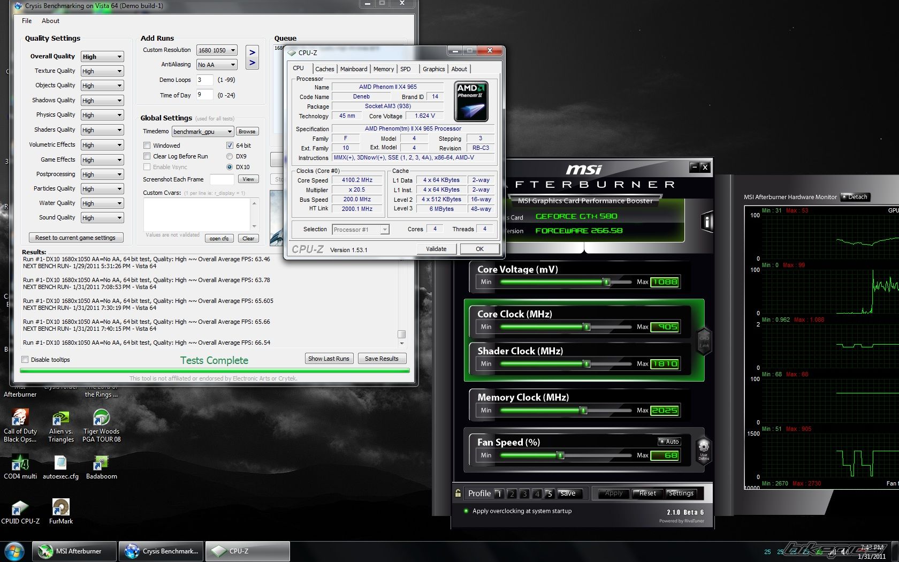899x562 pixels.
Task: Switch to MSI Afterburner taskbar button
Action: (74, 551)
